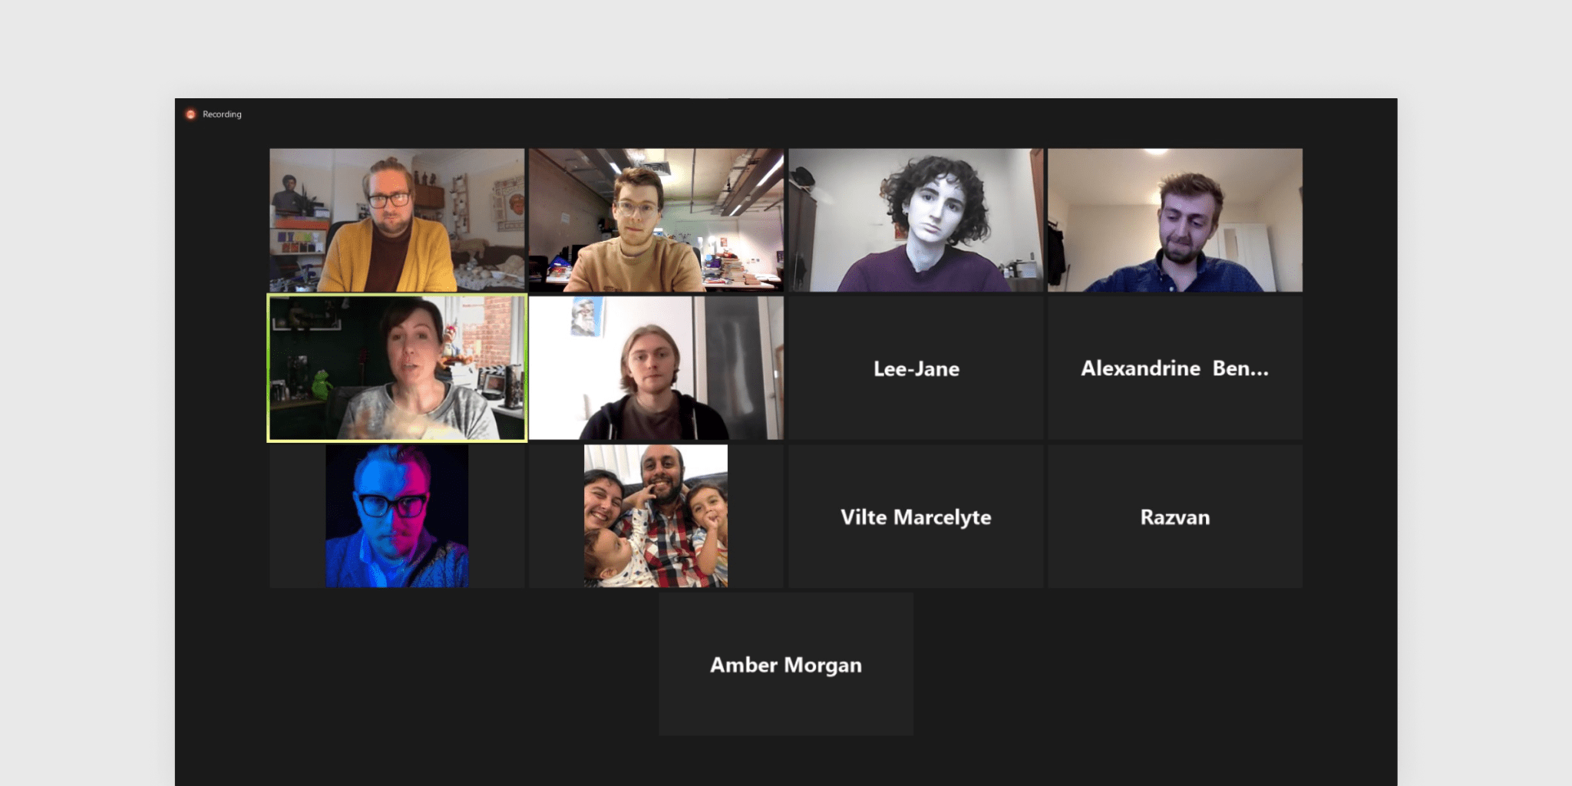
Task: Select the Alexandrine Ben... participant tile
Action: (1174, 368)
